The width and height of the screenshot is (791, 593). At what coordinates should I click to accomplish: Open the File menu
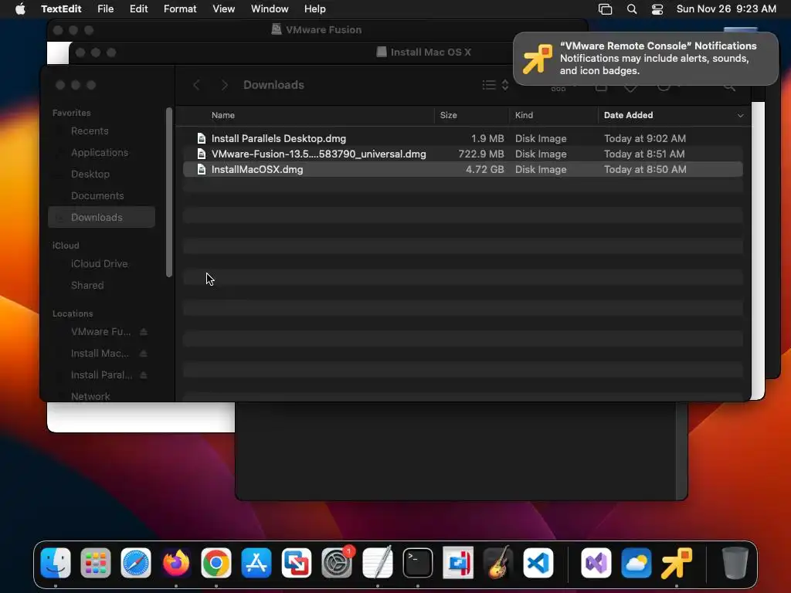point(105,9)
